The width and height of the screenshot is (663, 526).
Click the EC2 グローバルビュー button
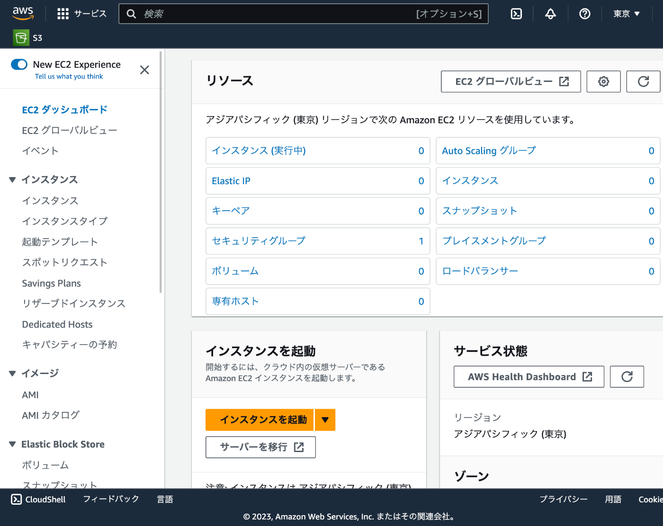coord(511,81)
